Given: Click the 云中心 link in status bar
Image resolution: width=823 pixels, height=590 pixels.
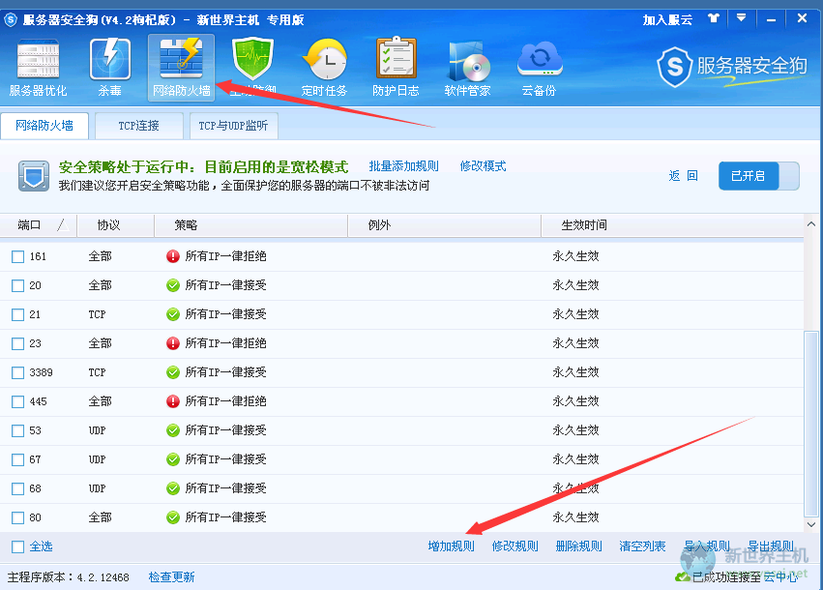Looking at the screenshot, I should coord(781,577).
